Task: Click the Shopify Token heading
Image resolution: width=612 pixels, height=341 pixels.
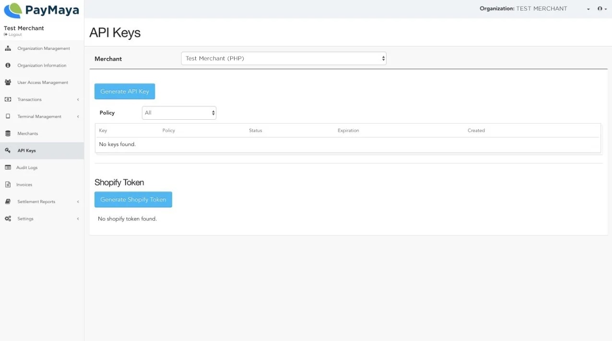Action: point(119,182)
